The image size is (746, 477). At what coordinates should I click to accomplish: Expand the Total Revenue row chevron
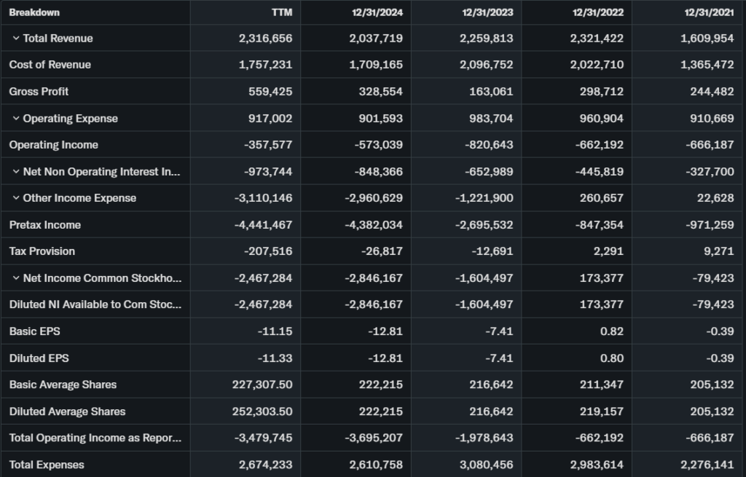click(15, 39)
